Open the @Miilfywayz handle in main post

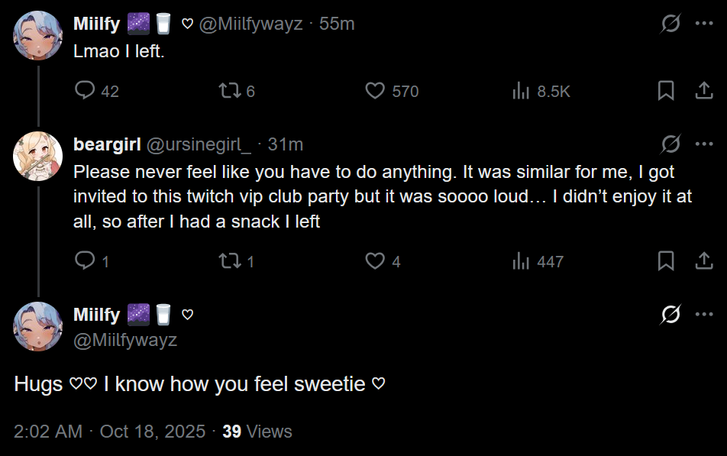125,340
